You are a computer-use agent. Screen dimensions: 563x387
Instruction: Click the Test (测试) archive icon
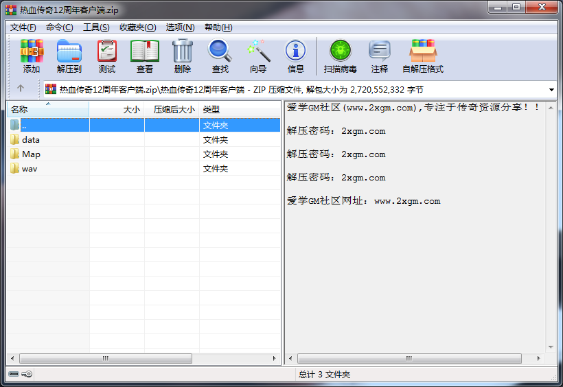pyautogui.click(x=106, y=56)
